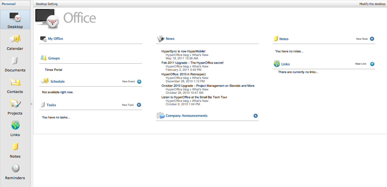This screenshot has width=387, height=187.
Task: Open 'October 2010 Upgrade' news item
Action: point(208,86)
